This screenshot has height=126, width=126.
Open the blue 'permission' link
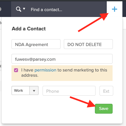click(x=45, y=70)
